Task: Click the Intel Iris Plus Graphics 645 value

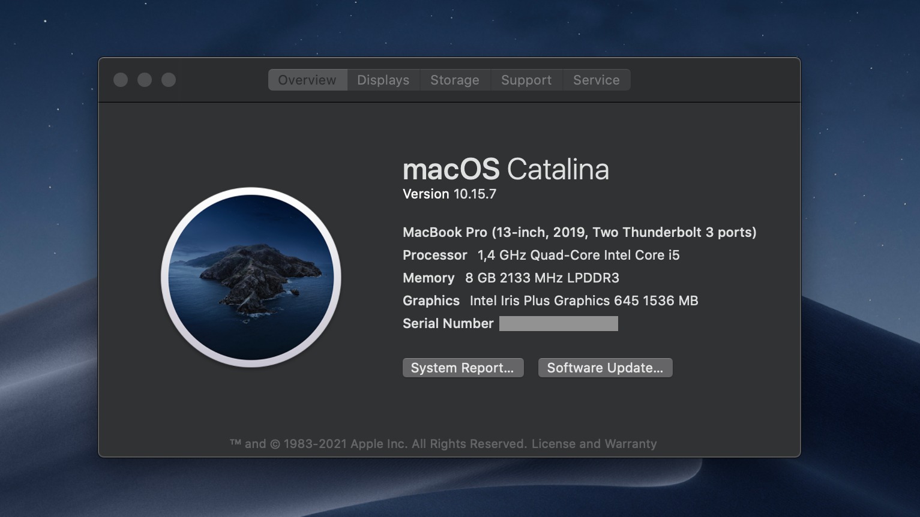Action: pos(584,300)
